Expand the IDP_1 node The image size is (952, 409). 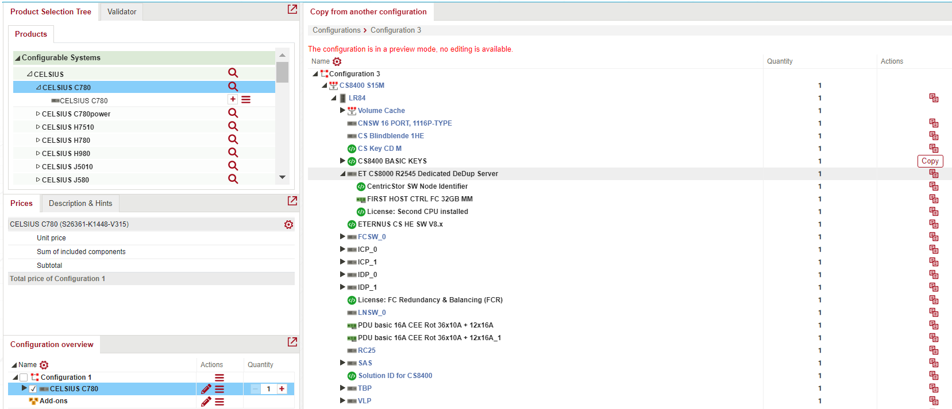tap(342, 287)
